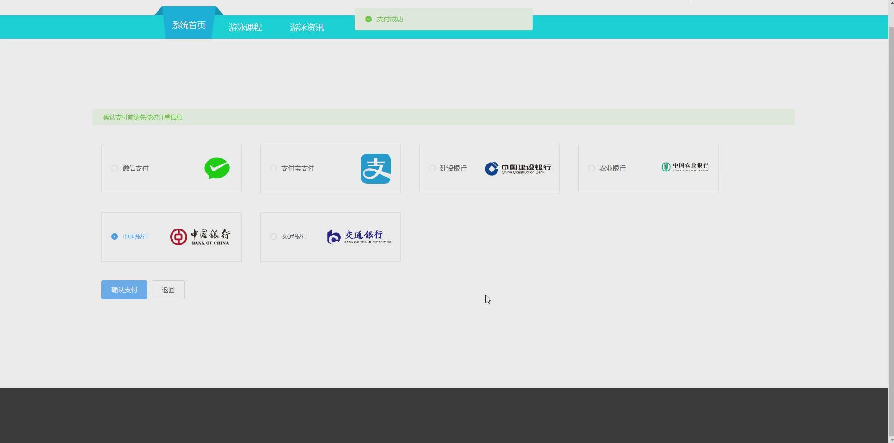
Task: Click the Bank of Communications logo
Action: [359, 237]
